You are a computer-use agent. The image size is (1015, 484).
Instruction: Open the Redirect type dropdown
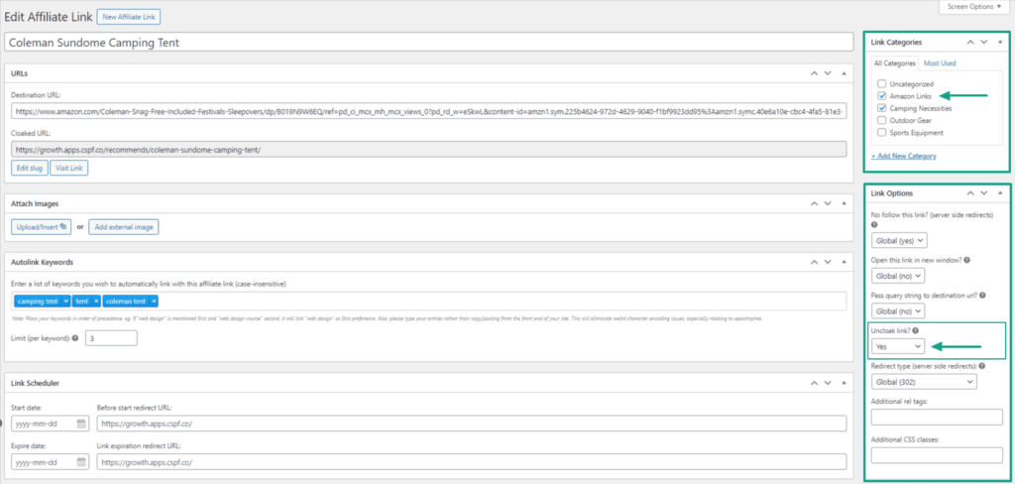click(x=923, y=381)
